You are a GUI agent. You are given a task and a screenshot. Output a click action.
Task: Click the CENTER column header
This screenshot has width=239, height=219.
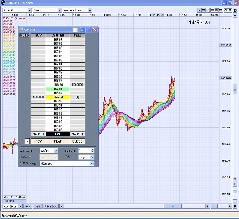(58, 36)
